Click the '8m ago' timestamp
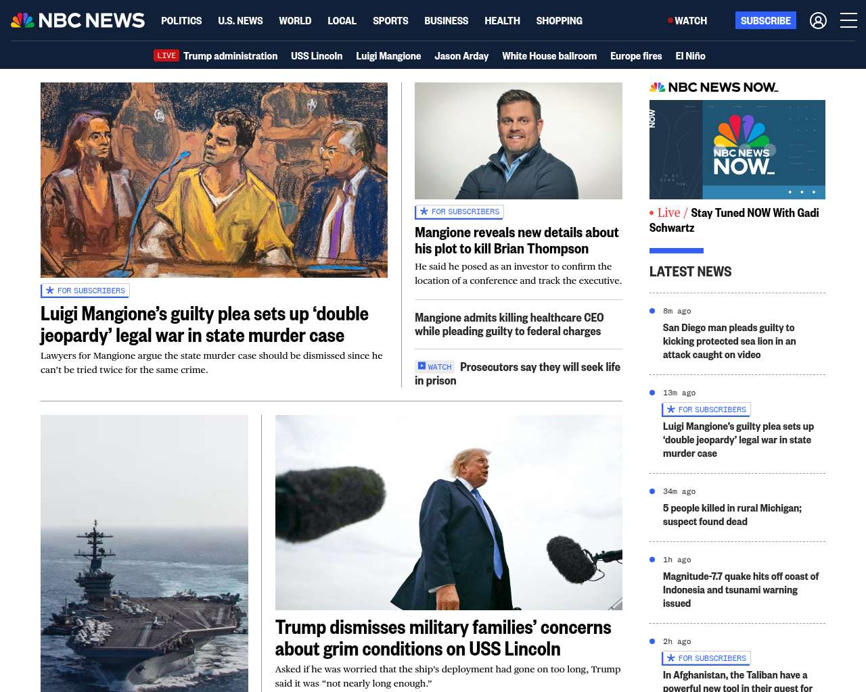The height and width of the screenshot is (692, 866). coord(677,311)
